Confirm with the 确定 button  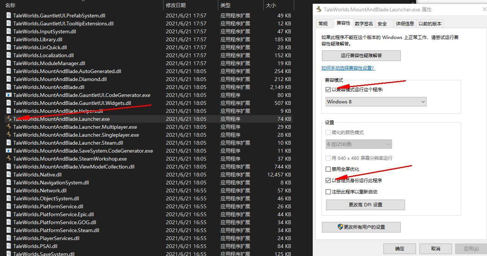400,249
